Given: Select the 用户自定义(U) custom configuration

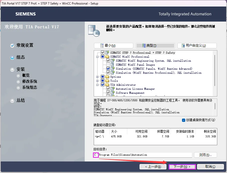Looking at the screenshot, I should click(197, 46).
